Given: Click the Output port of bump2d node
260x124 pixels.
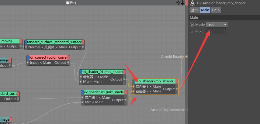Looking at the screenshot, I should click(x=21, y=46).
